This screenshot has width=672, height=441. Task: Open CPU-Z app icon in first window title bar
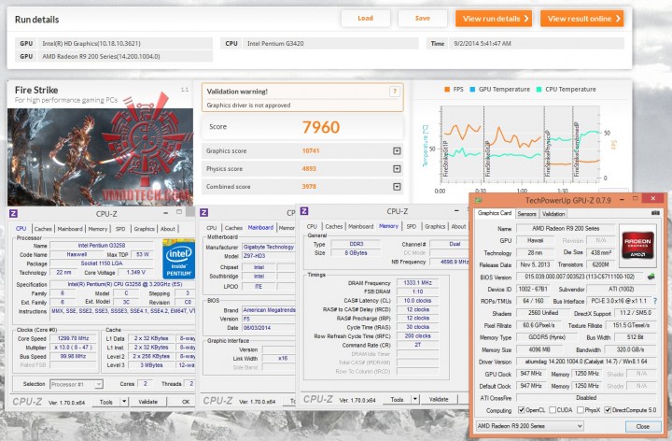(x=13, y=214)
